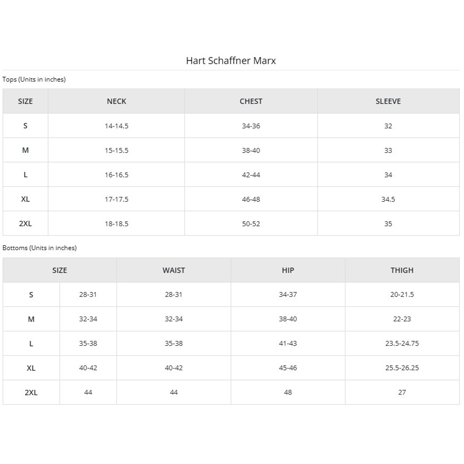Click the Tops (Units in inches) label

(34, 79)
